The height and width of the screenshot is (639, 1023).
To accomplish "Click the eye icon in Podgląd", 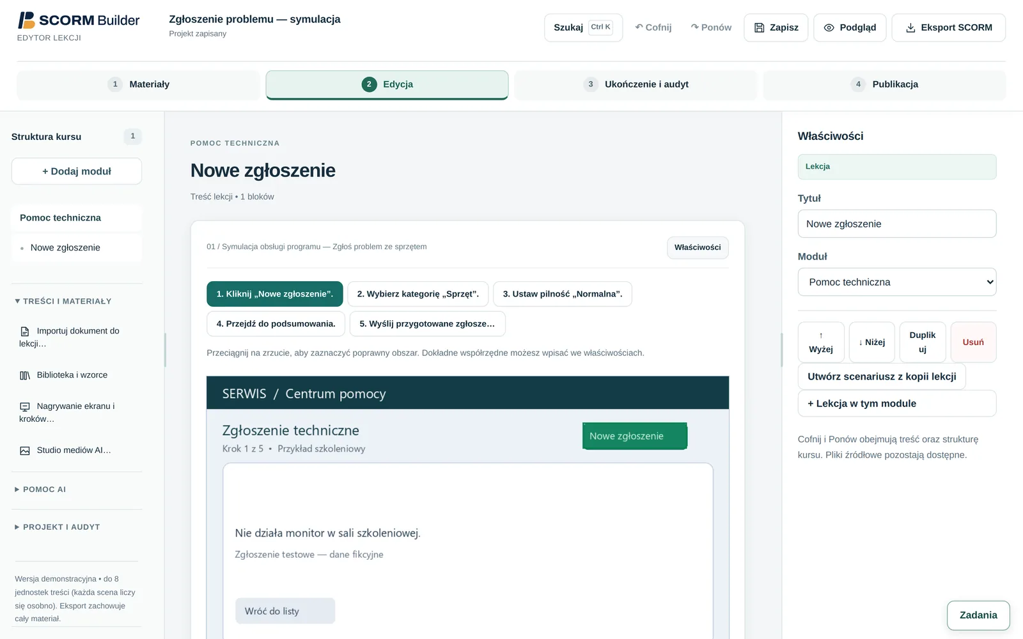I will click(829, 27).
